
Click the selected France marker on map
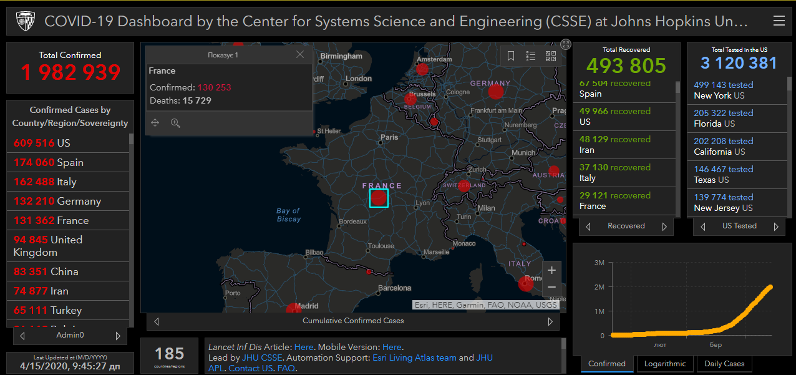[379, 198]
